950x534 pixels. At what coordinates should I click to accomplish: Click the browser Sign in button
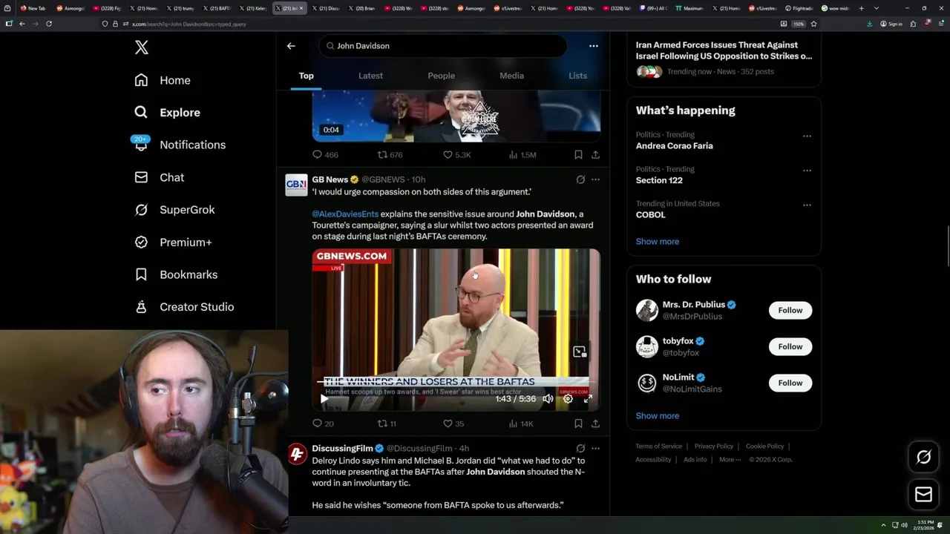891,24
